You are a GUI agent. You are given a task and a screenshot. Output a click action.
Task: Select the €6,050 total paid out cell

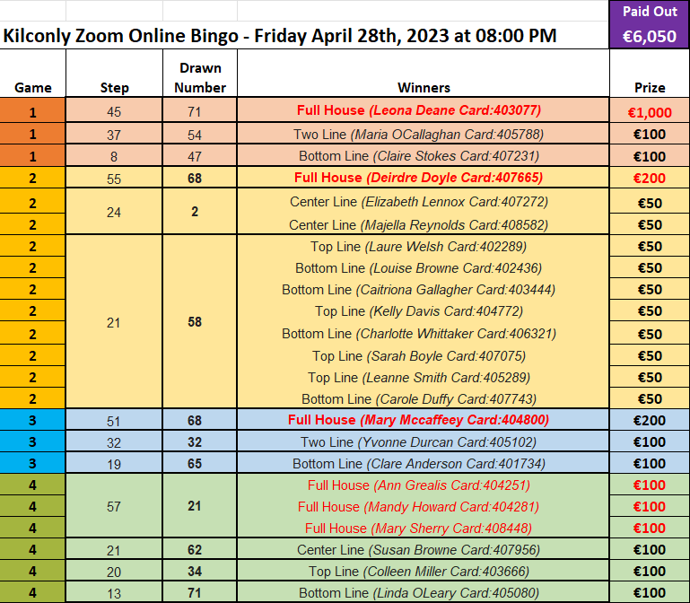pos(650,36)
